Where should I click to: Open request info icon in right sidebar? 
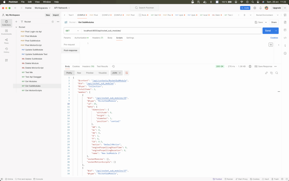pos(285,53)
